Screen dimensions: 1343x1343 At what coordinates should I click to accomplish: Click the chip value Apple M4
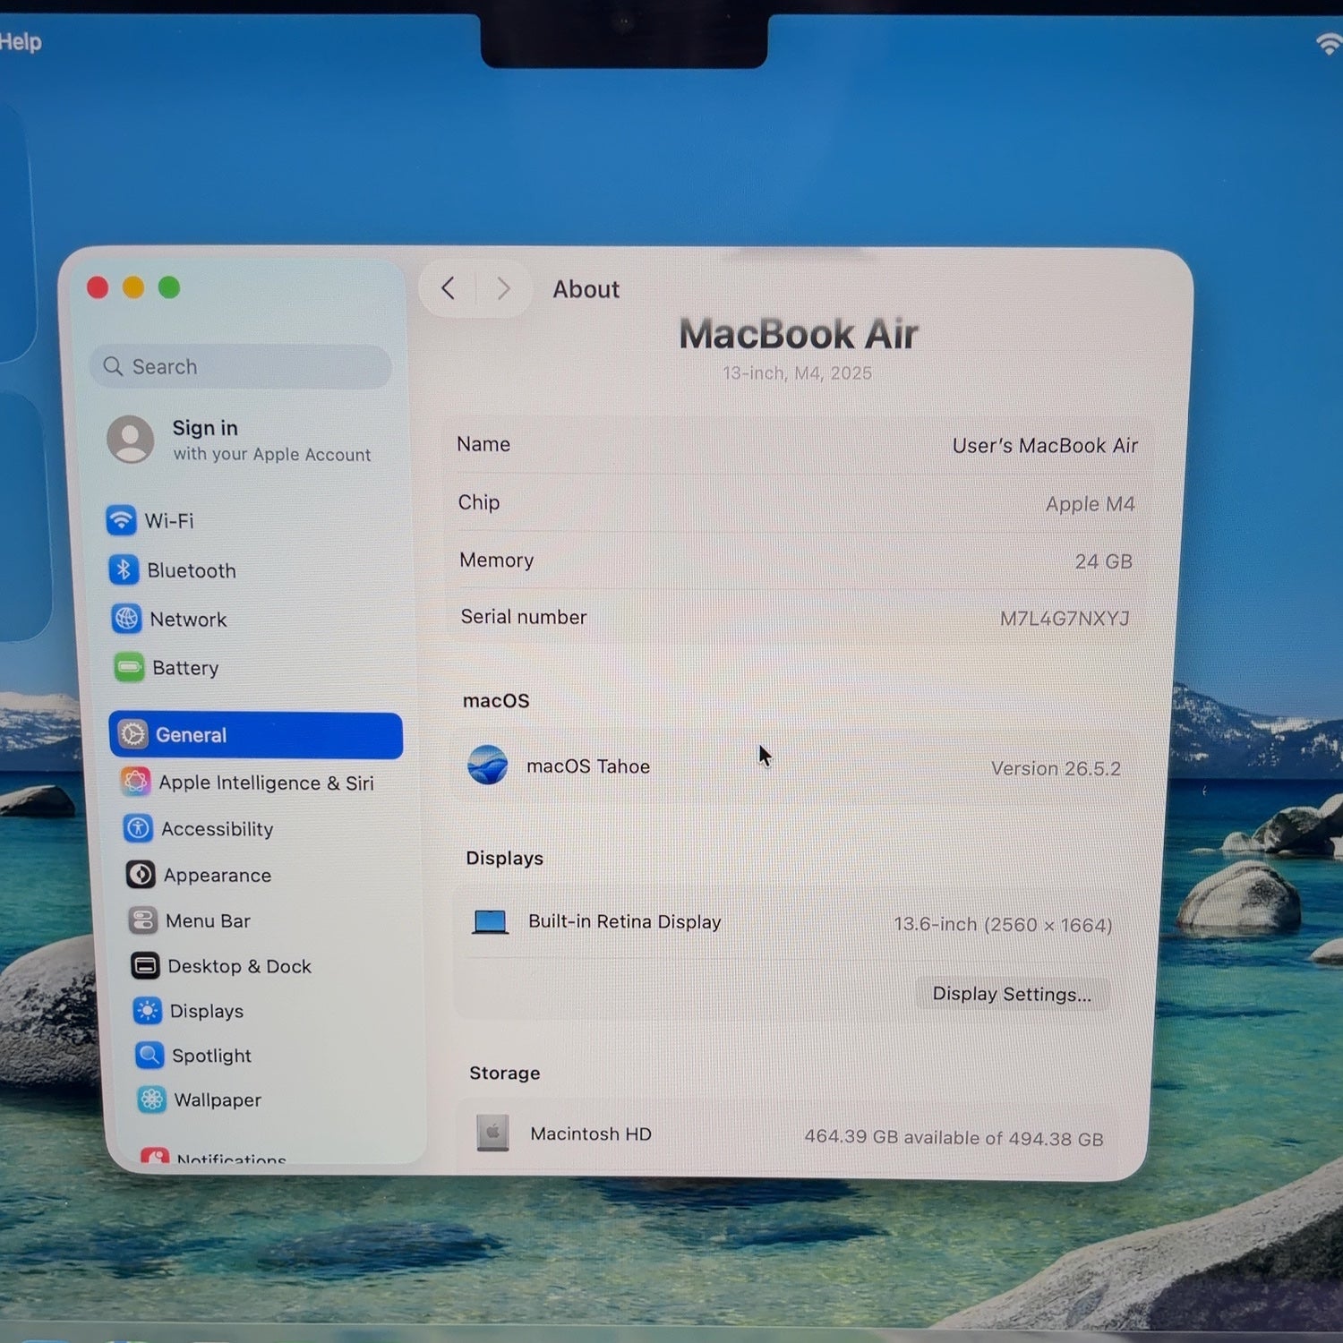pyautogui.click(x=1091, y=503)
